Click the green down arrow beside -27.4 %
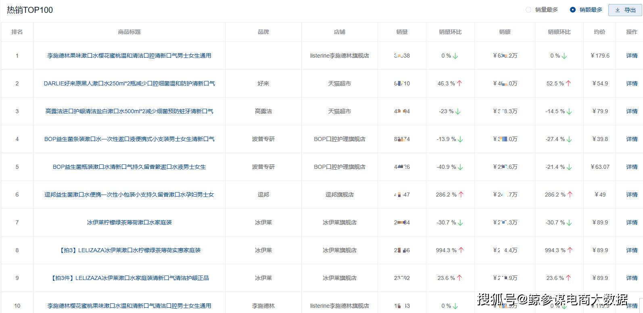643x313 pixels. (x=569, y=139)
